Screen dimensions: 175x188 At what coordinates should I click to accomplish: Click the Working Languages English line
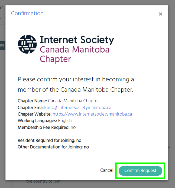pos(45,121)
